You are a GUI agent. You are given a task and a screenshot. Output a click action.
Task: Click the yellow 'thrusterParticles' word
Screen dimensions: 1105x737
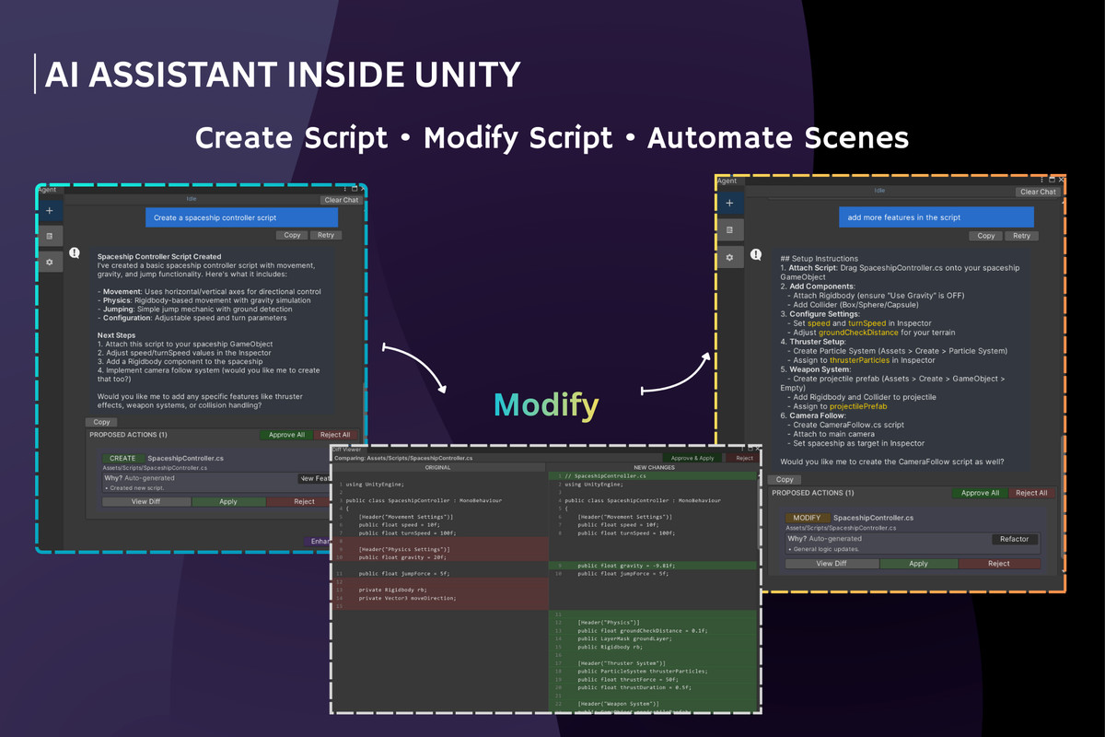859,360
